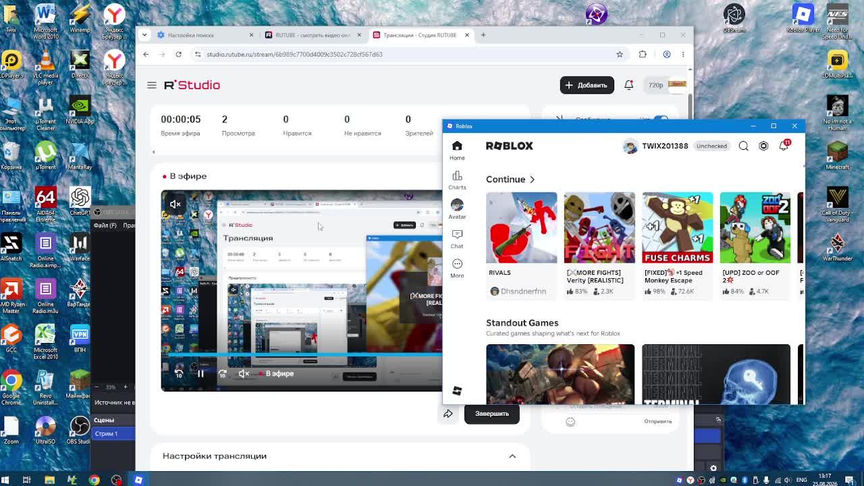The width and height of the screenshot is (864, 486).
Task: Click the Chrome address bar URL
Action: [294, 54]
